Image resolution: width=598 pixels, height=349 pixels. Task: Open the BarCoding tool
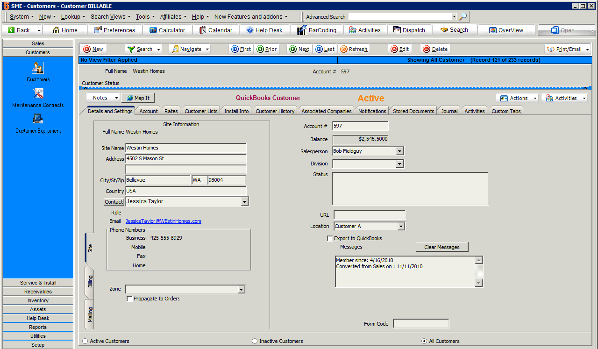coord(317,30)
